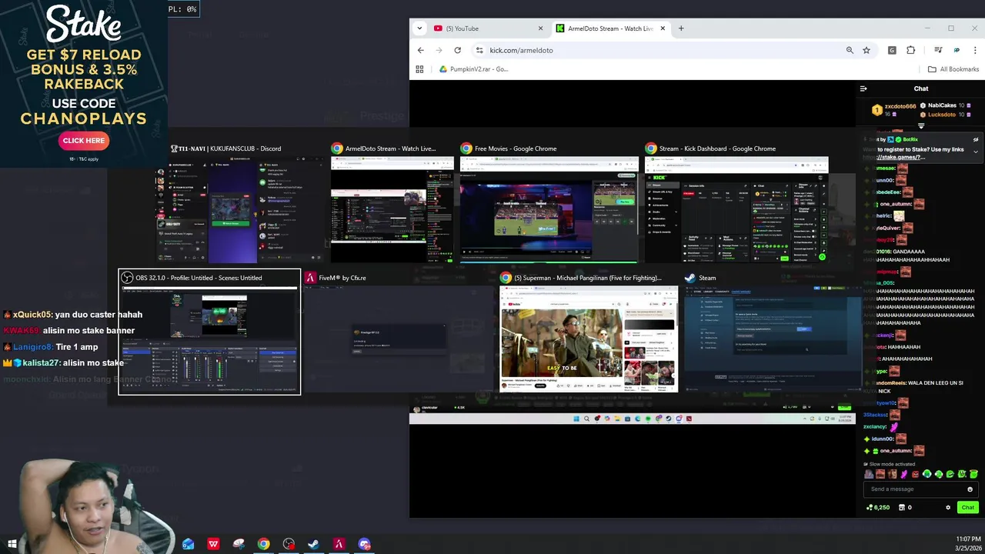The height and width of the screenshot is (554, 985).
Task: Click the G extension icon in Chrome toolbar
Action: click(x=892, y=50)
